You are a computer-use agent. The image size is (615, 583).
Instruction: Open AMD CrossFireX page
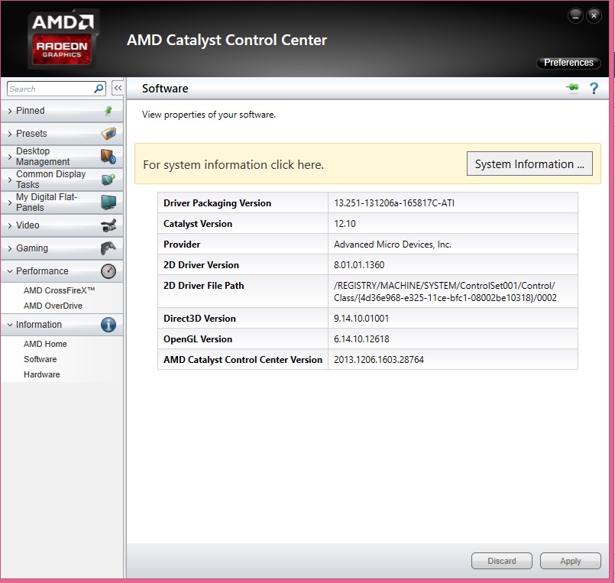(60, 290)
